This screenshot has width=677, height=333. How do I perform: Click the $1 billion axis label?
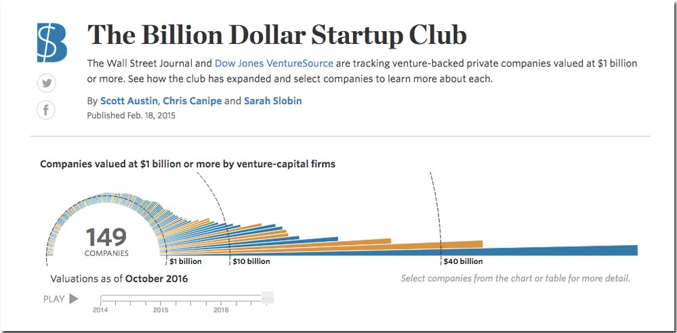pyautogui.click(x=185, y=261)
